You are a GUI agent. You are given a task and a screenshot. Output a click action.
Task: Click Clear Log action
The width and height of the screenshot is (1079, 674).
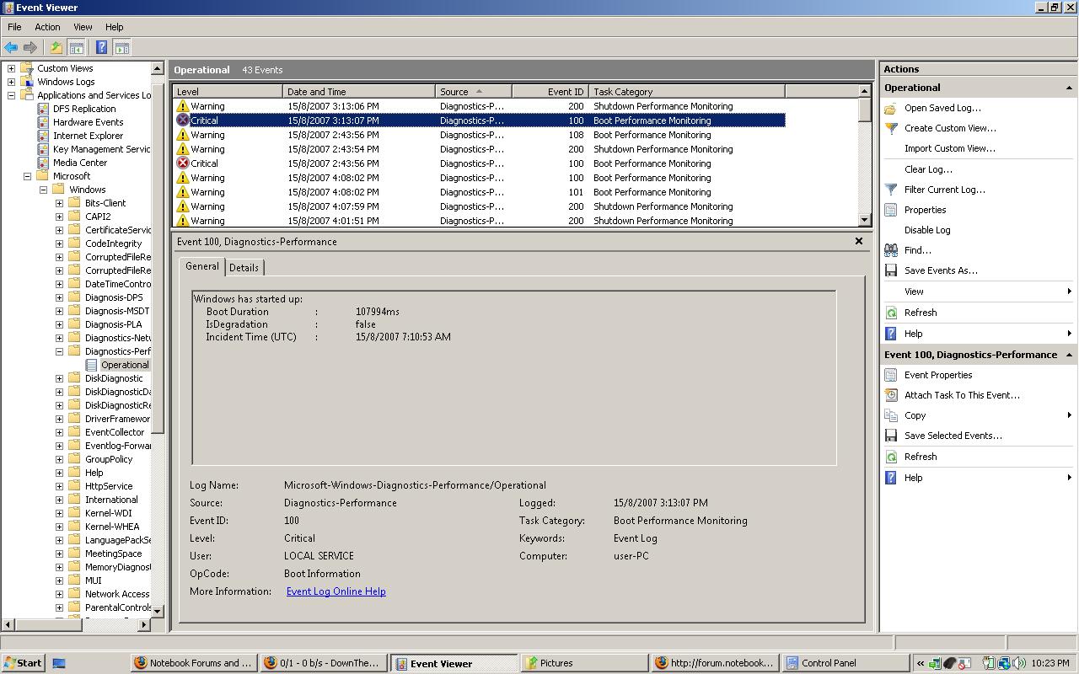click(x=928, y=169)
